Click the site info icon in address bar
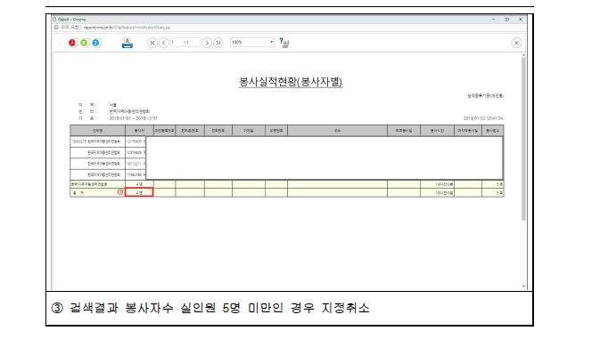 tap(56, 28)
